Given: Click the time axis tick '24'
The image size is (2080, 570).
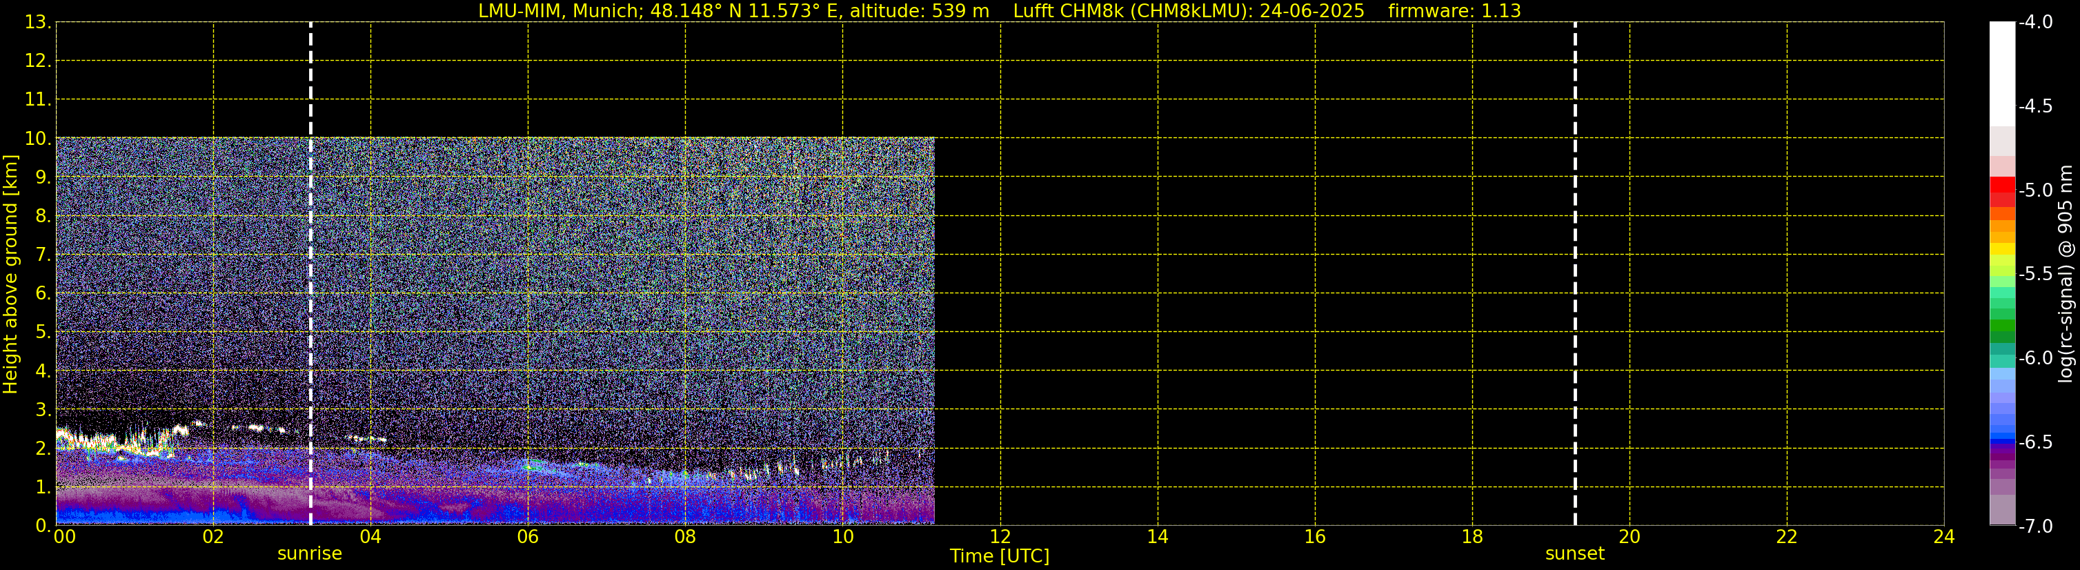Looking at the screenshot, I should point(1944,537).
